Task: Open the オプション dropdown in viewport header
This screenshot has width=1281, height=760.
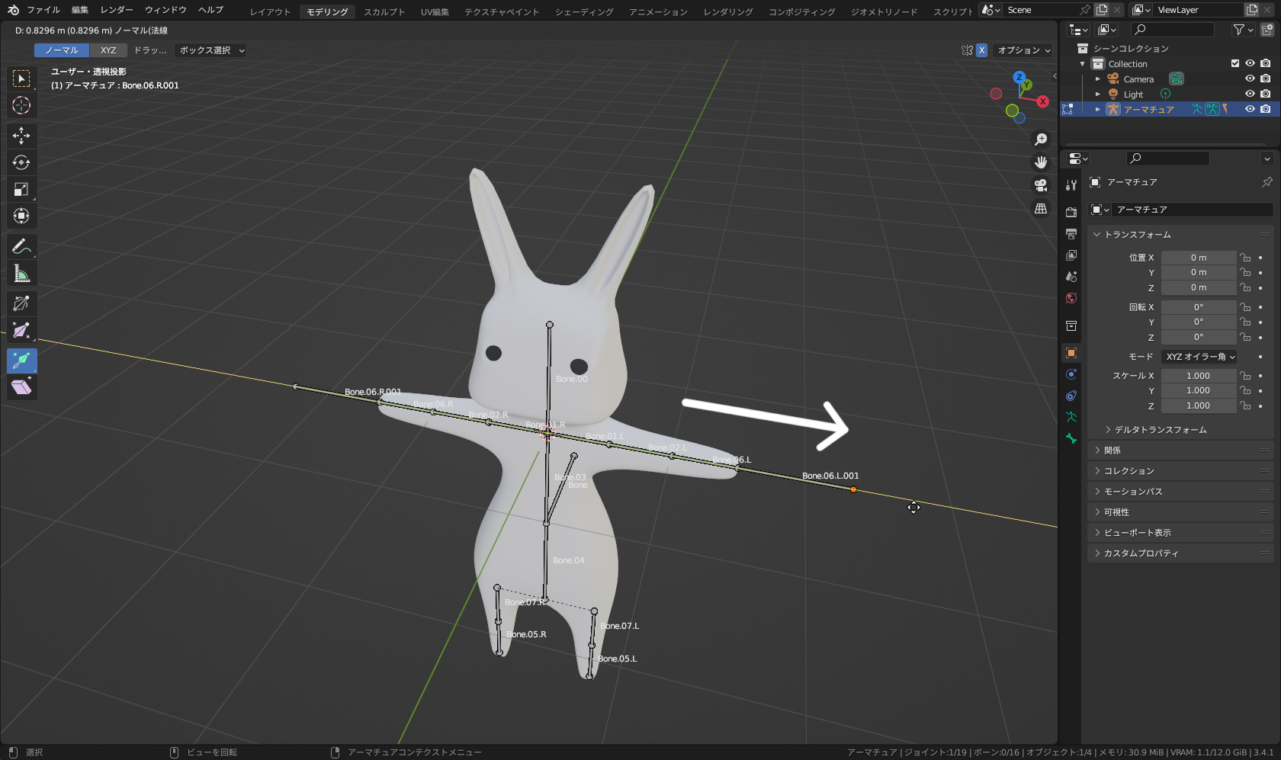Action: pyautogui.click(x=1024, y=50)
